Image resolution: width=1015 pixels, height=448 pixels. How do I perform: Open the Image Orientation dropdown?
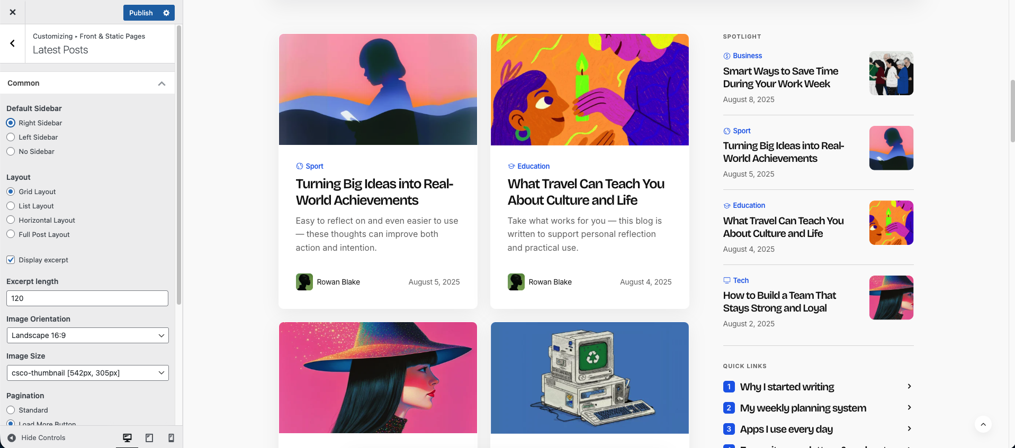pyautogui.click(x=87, y=335)
